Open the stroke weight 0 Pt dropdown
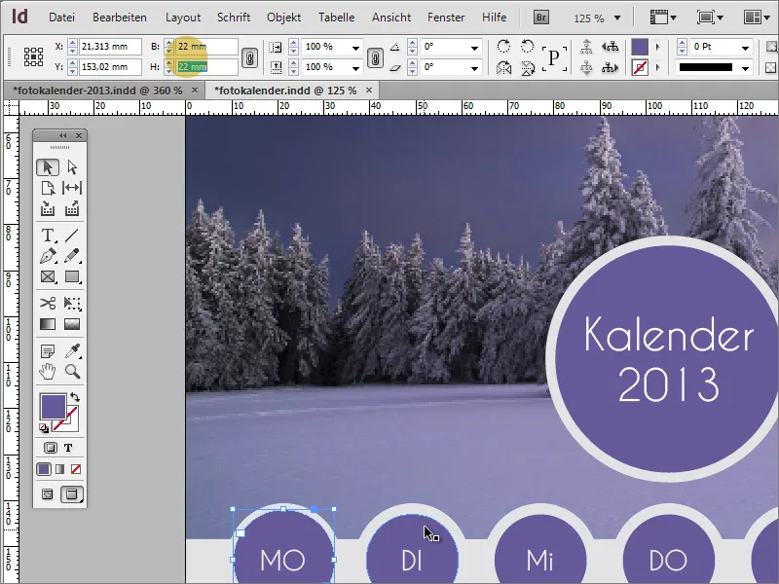The image size is (779, 584). (x=745, y=48)
